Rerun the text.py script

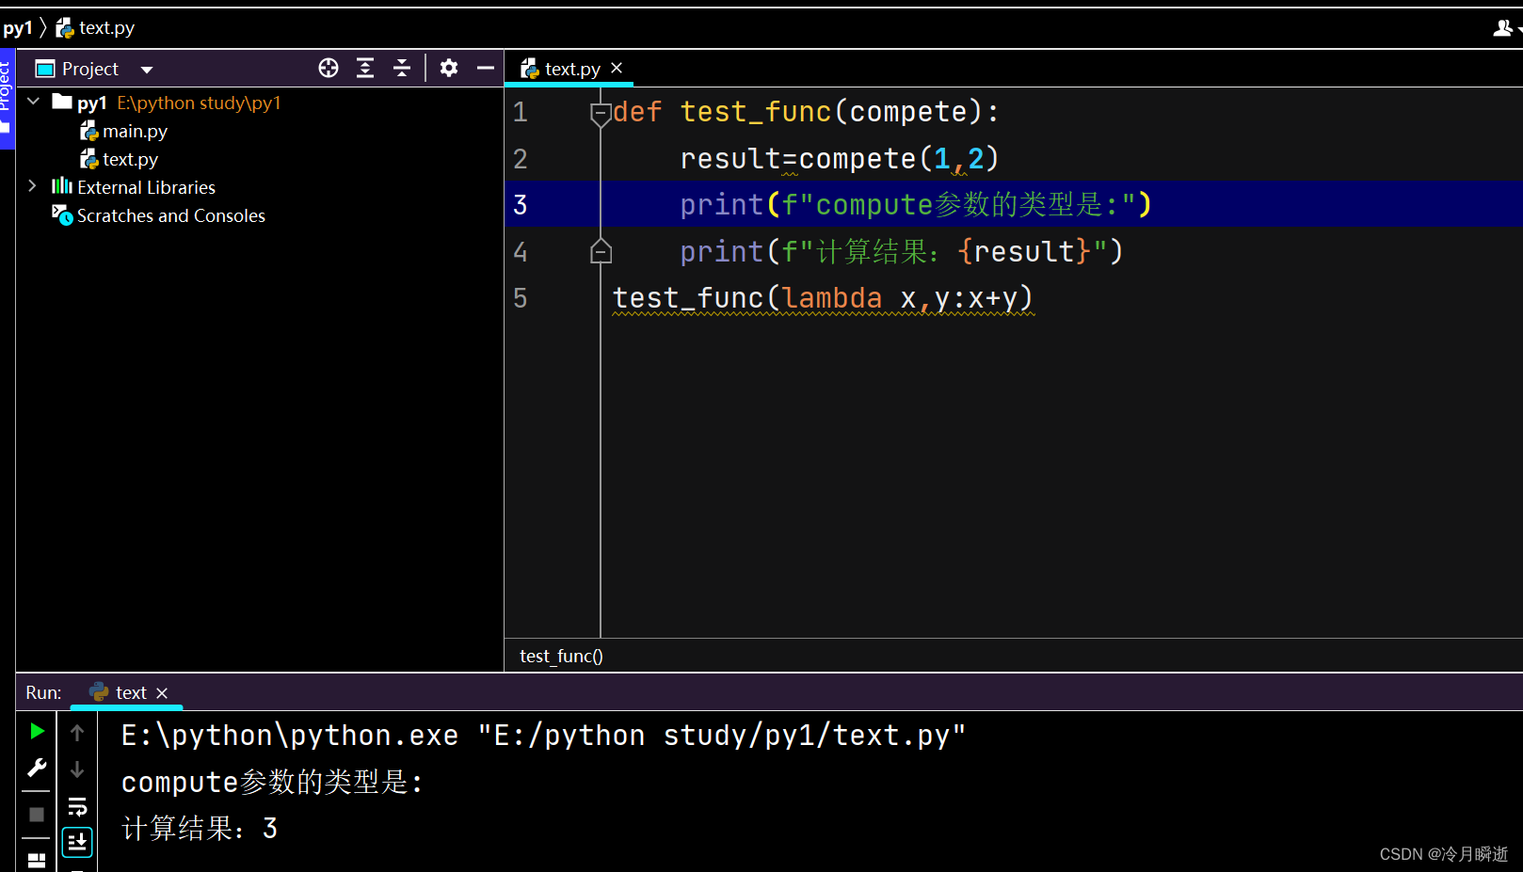36,731
